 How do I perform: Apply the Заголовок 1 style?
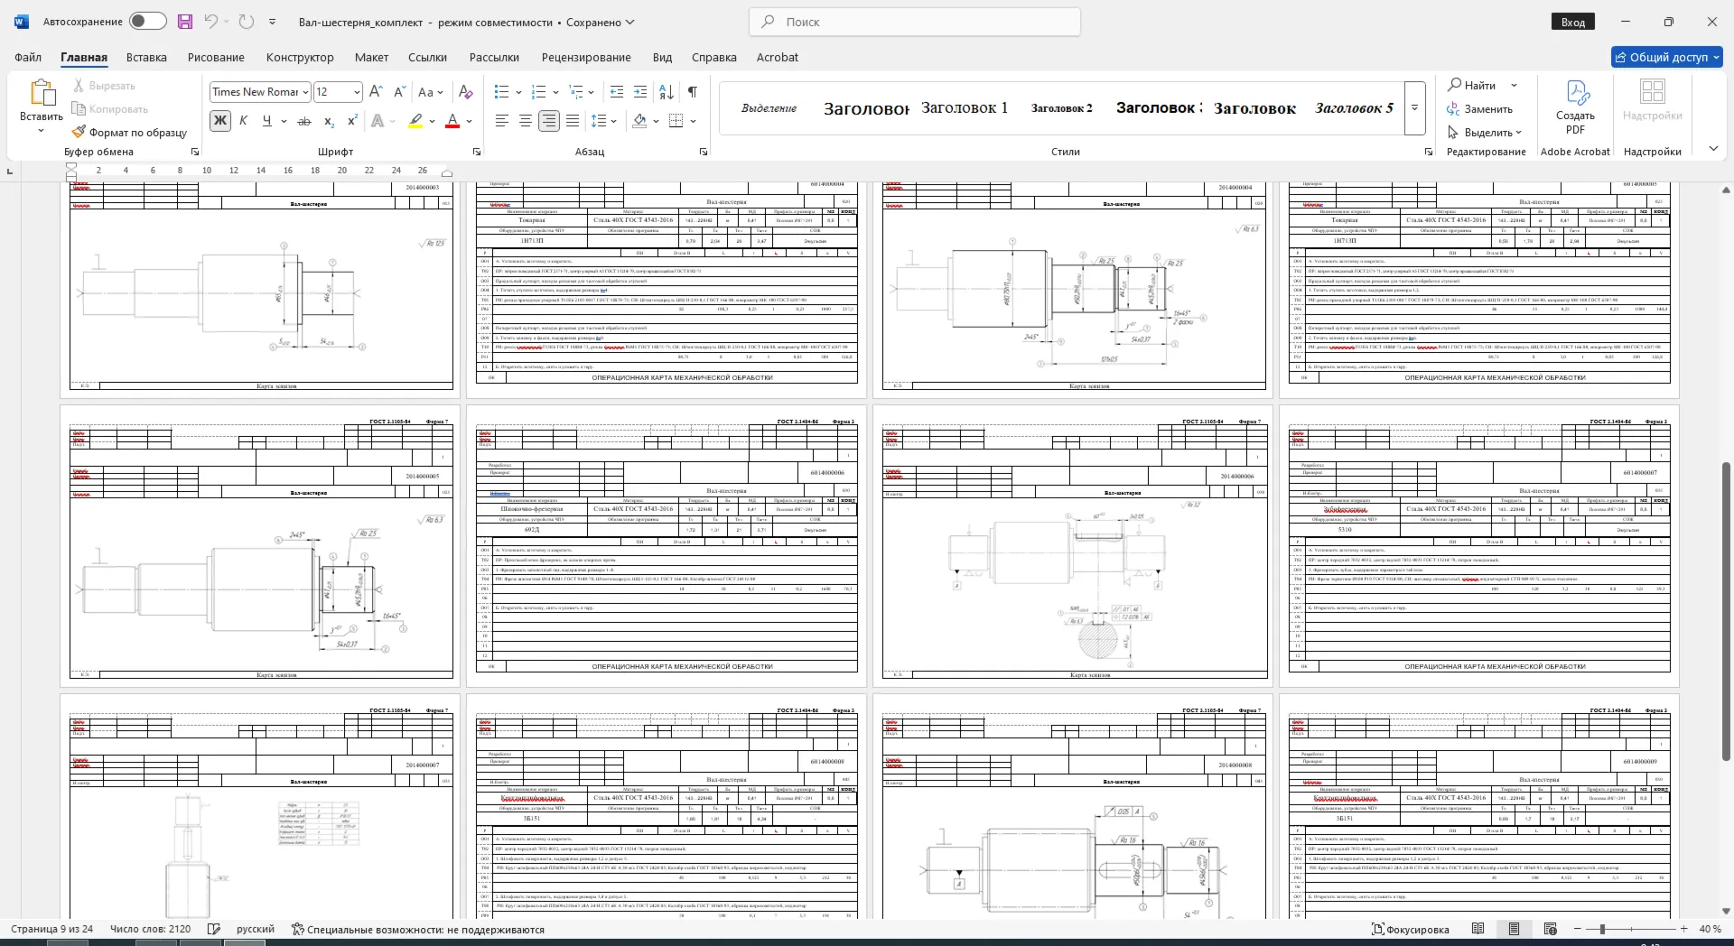click(x=964, y=107)
